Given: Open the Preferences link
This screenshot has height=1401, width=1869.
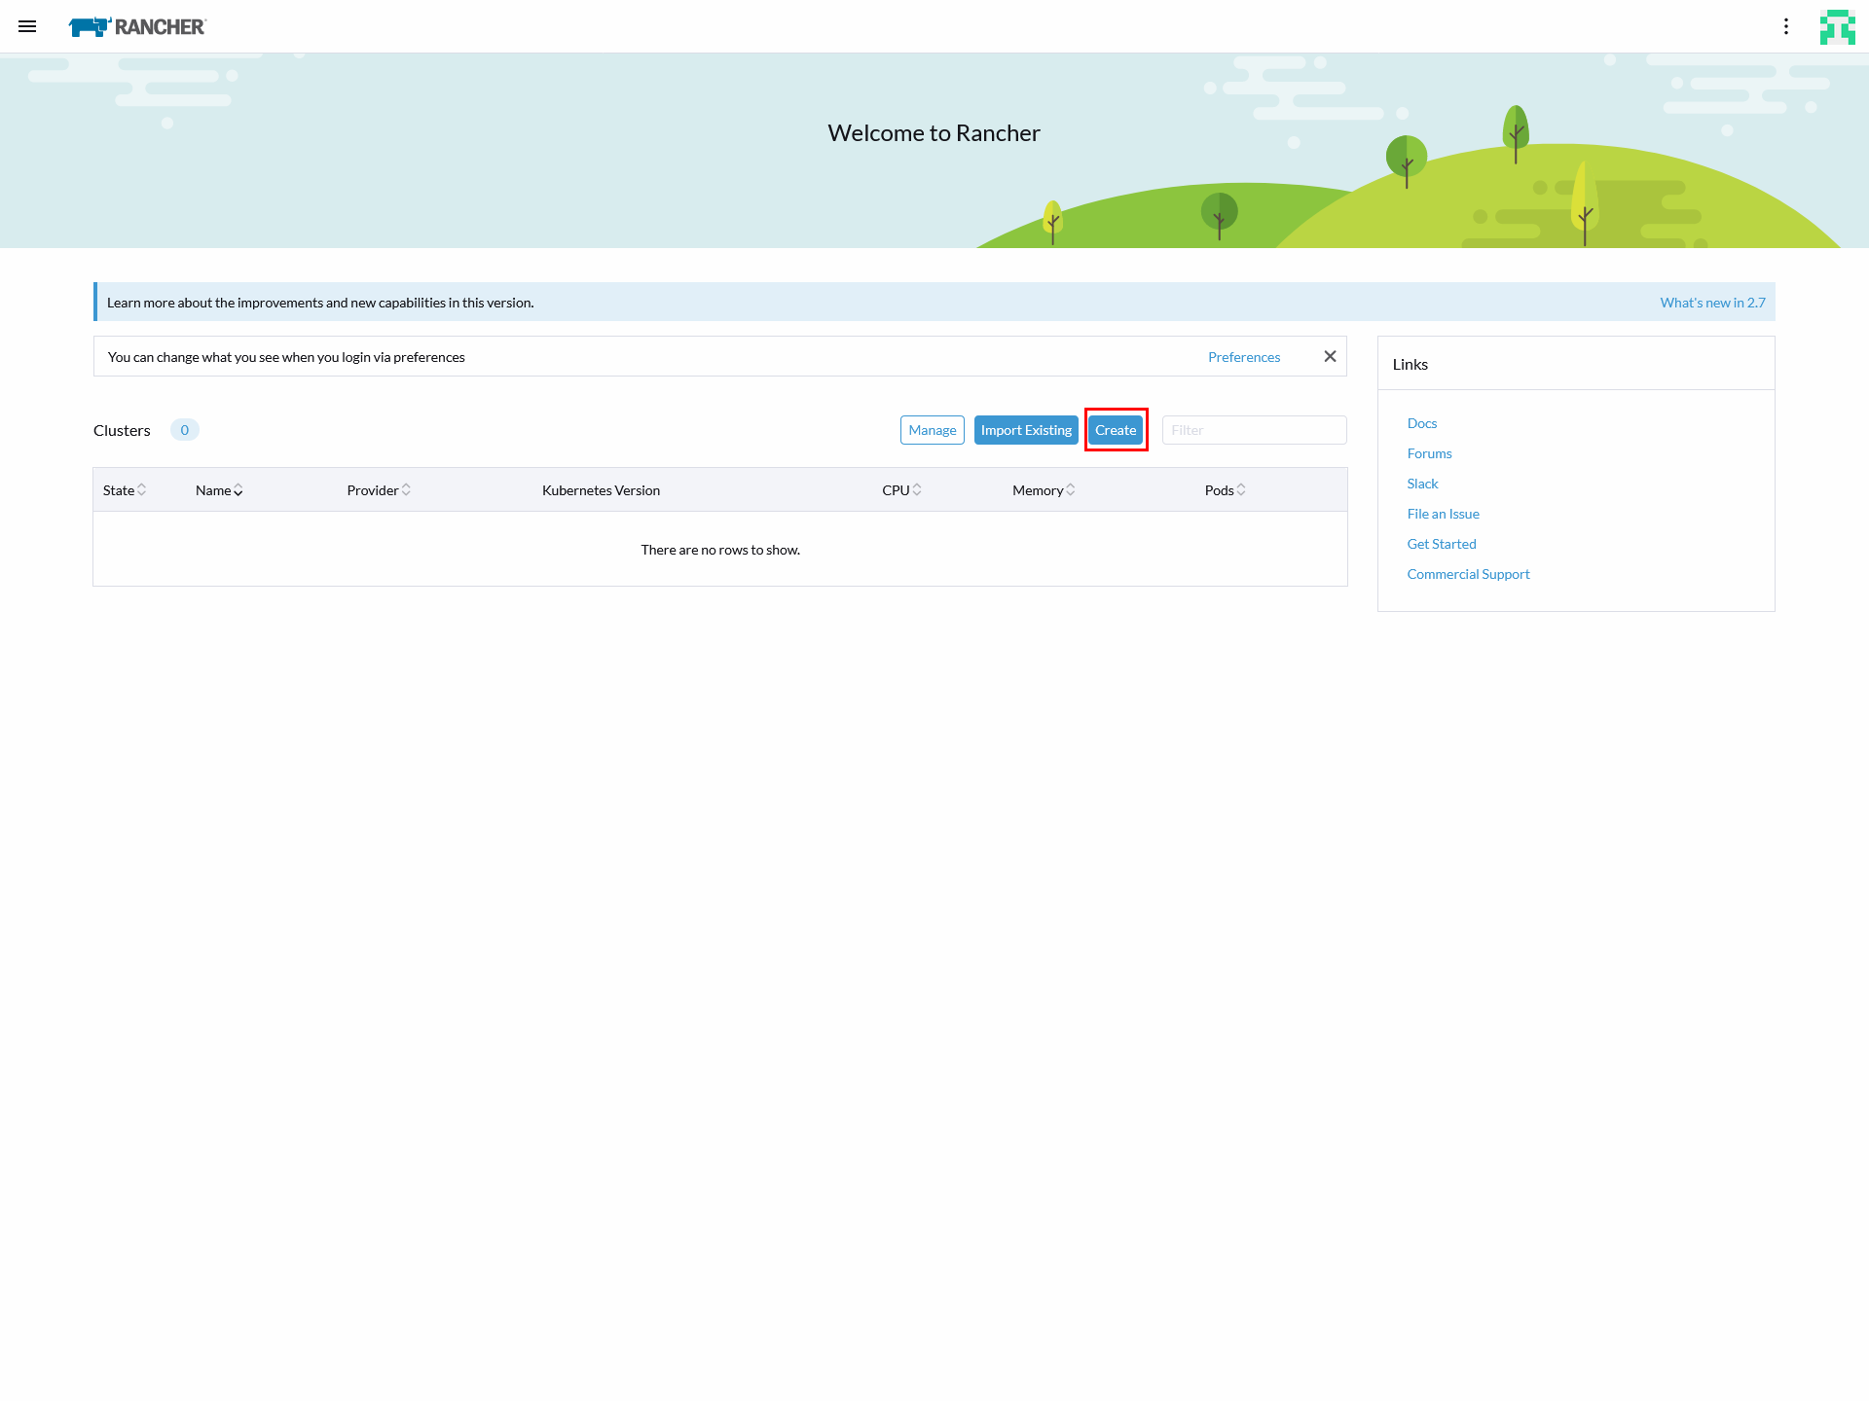Looking at the screenshot, I should pos(1244,356).
